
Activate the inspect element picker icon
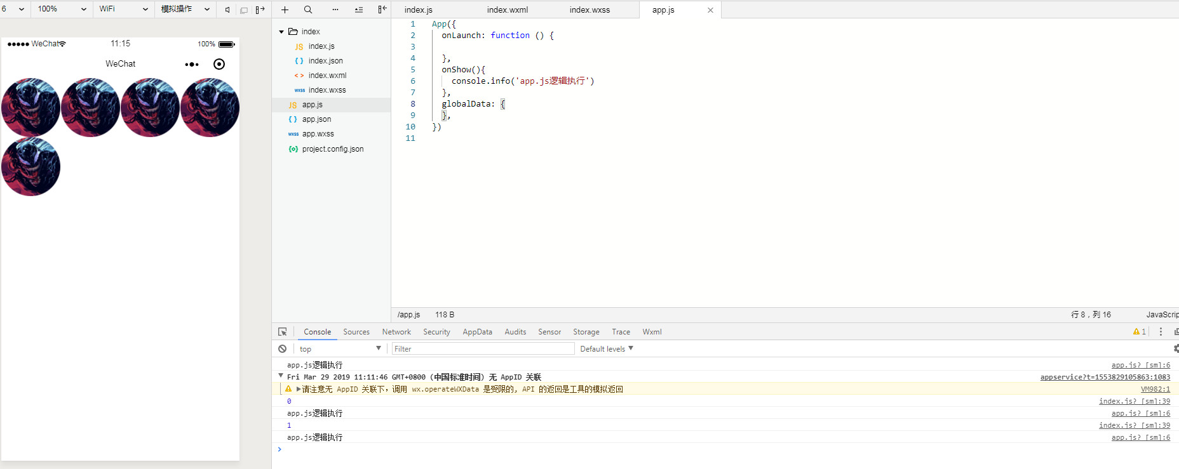283,331
